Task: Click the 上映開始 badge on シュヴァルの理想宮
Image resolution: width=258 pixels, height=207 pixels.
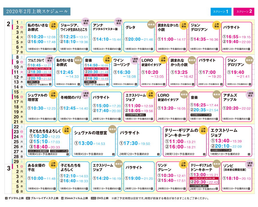Action: click(53, 94)
